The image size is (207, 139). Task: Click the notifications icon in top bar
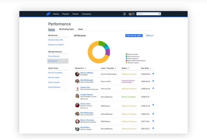coord(124,14)
